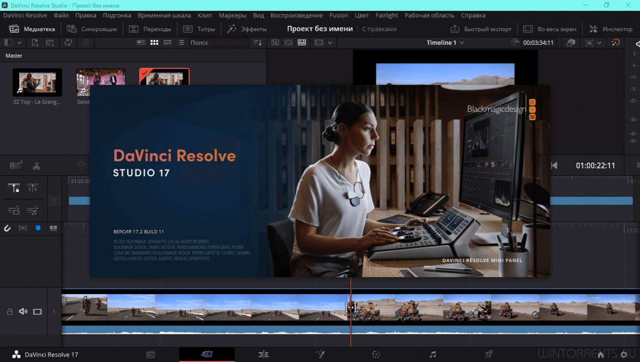Open the Файл menu
Viewport: 640px width, 362px height.
point(61,15)
